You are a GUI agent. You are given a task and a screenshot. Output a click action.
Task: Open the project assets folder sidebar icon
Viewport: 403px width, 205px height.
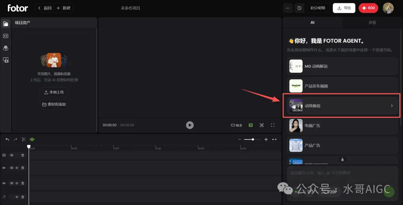point(5,24)
